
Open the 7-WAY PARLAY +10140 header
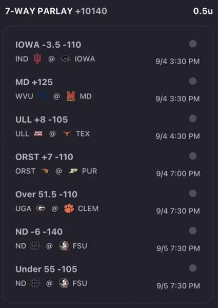56,11
